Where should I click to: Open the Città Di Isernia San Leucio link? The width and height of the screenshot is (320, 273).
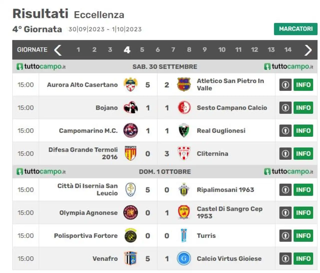87,189
